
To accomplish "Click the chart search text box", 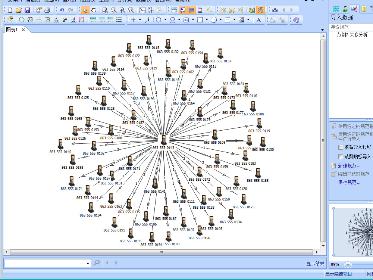I will coord(45,263).
